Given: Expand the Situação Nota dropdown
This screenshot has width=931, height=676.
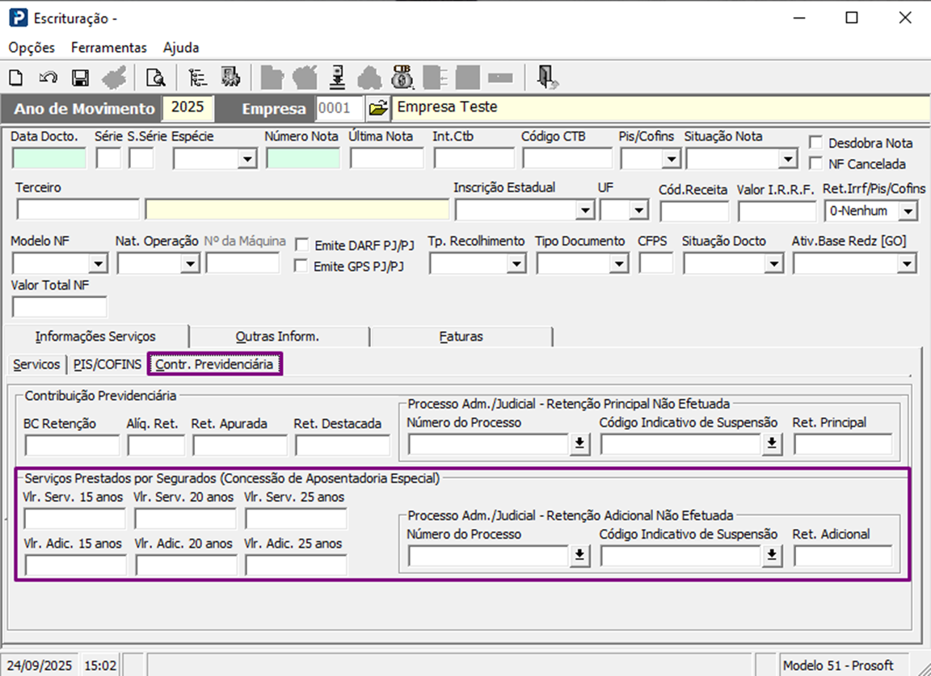Looking at the screenshot, I should 786,159.
